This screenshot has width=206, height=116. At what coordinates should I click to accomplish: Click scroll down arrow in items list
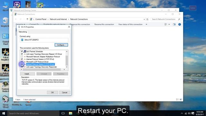tap(67, 67)
